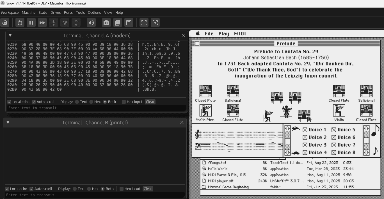384x199 pixels.
Task: Click the small eighth note icon
Action: coord(375,151)
